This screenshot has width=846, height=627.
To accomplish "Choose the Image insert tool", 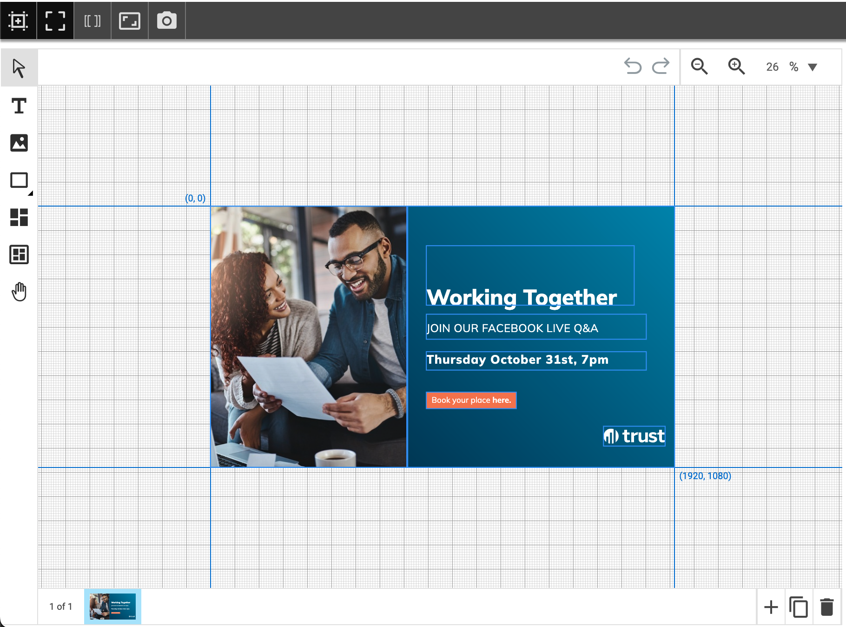I will [x=19, y=143].
